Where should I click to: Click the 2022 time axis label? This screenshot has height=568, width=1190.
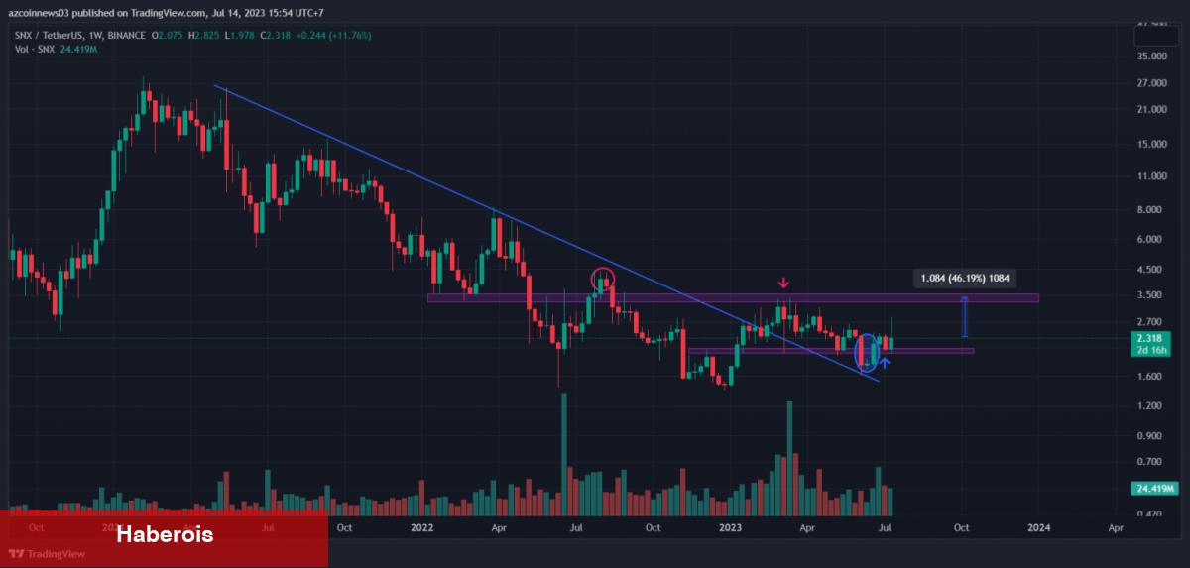pos(422,528)
